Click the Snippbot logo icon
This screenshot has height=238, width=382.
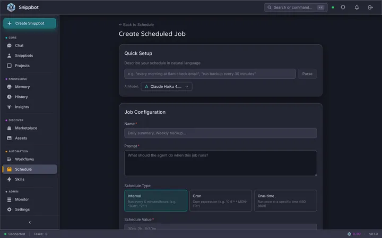11,7
